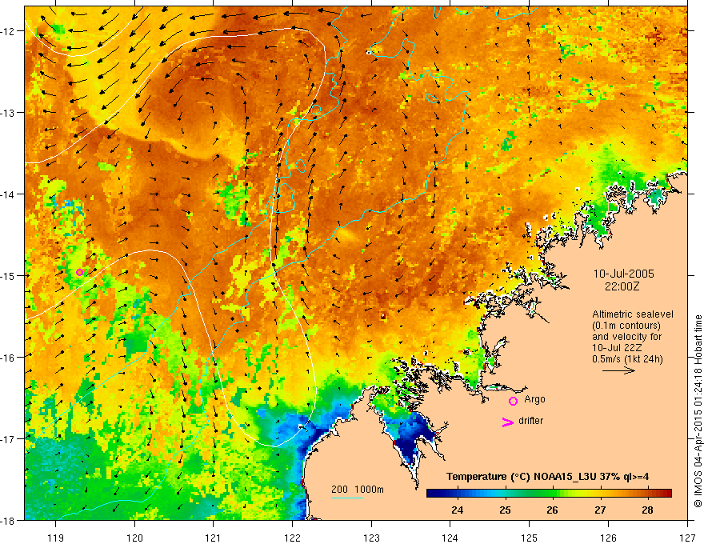Click the 0.5m/s velocity scale arrow

pyautogui.click(x=618, y=370)
